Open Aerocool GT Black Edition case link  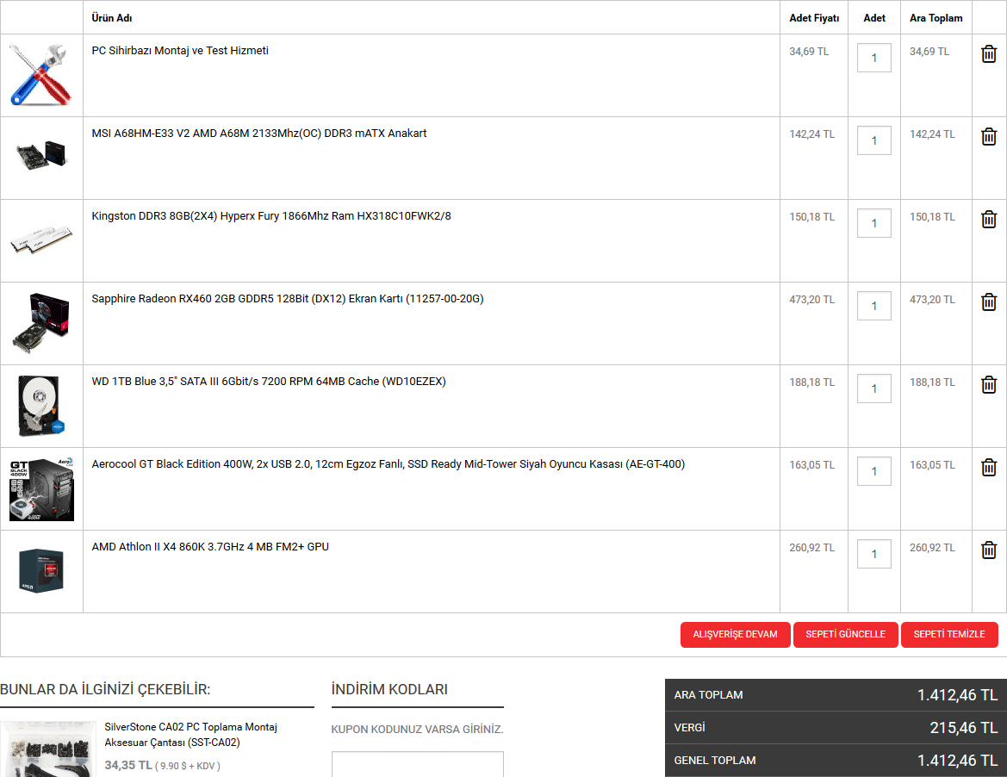[388, 464]
